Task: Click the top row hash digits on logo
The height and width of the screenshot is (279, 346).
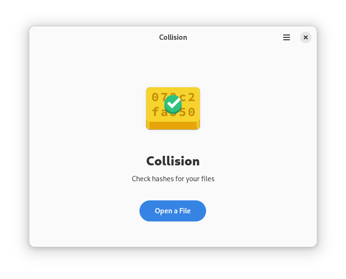Action: pos(173,97)
